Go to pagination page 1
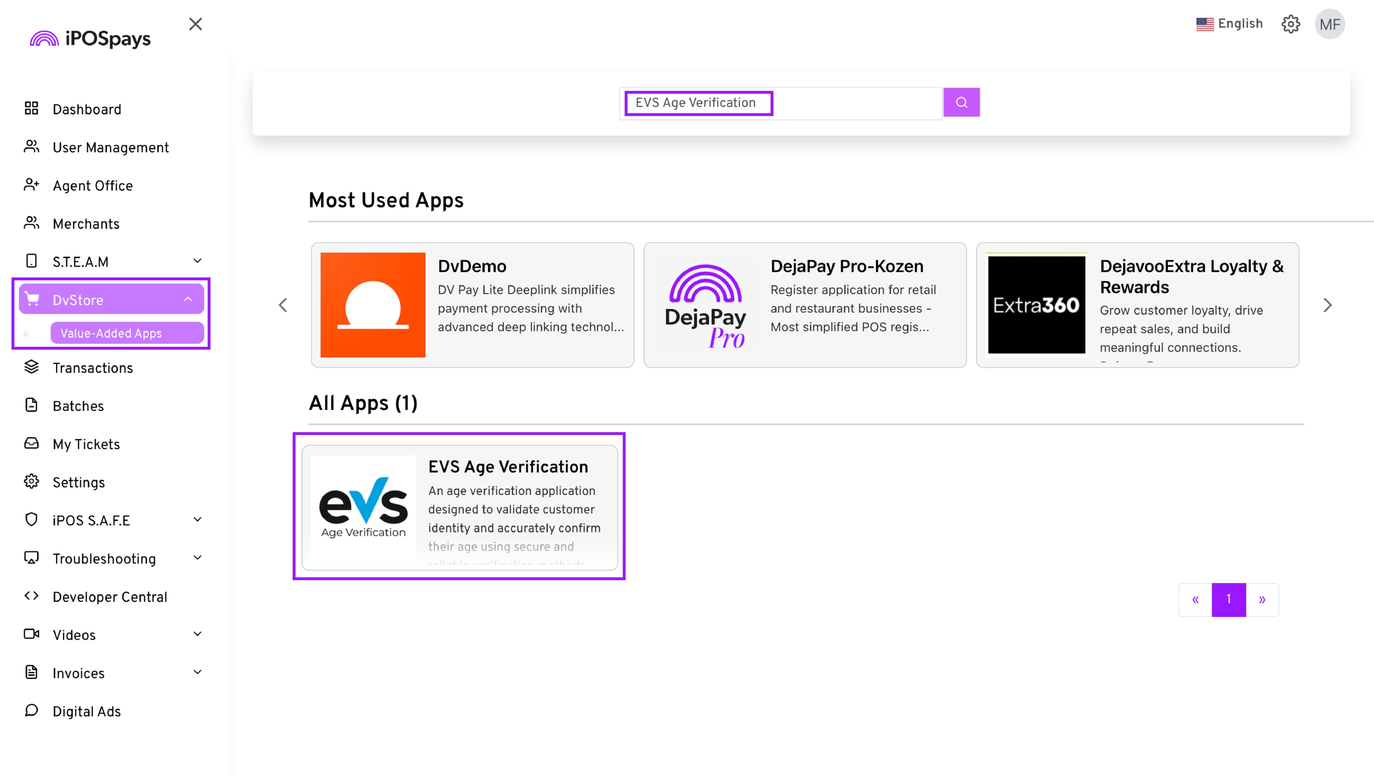The width and height of the screenshot is (1374, 775). pos(1228,599)
